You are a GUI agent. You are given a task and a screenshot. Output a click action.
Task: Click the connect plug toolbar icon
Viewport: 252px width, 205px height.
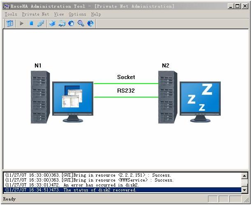click(x=41, y=23)
